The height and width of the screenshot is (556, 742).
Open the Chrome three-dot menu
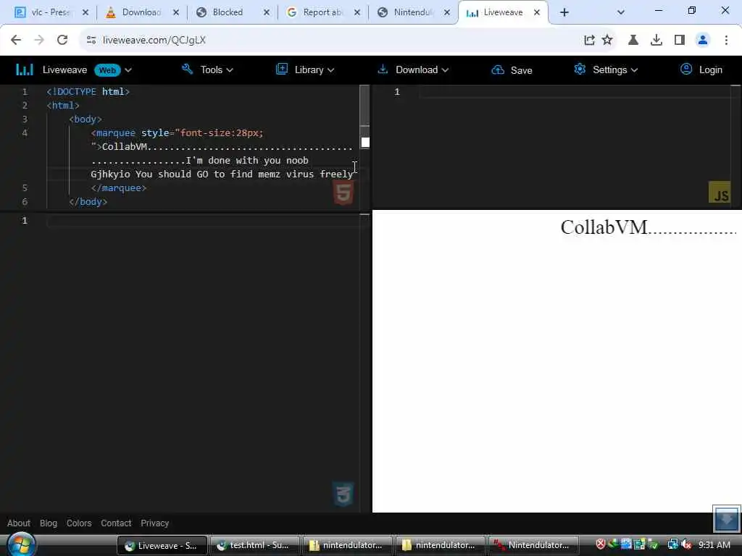tap(726, 40)
